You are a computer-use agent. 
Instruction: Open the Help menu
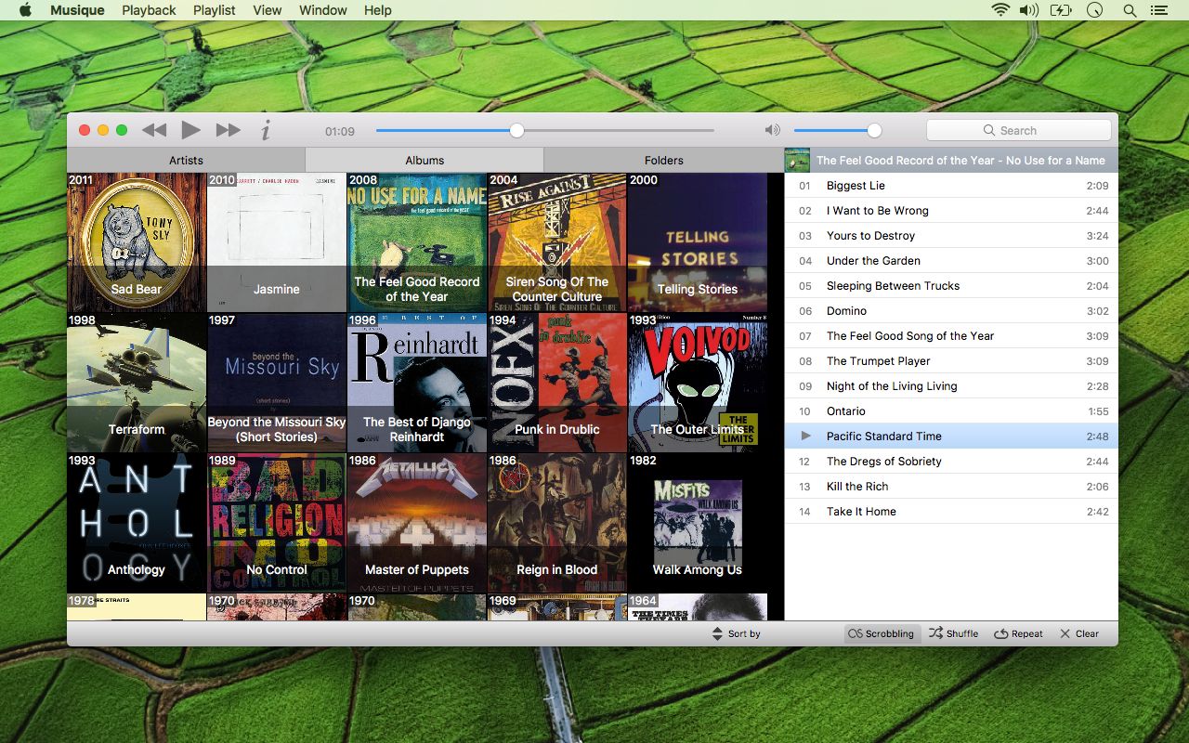tap(377, 10)
